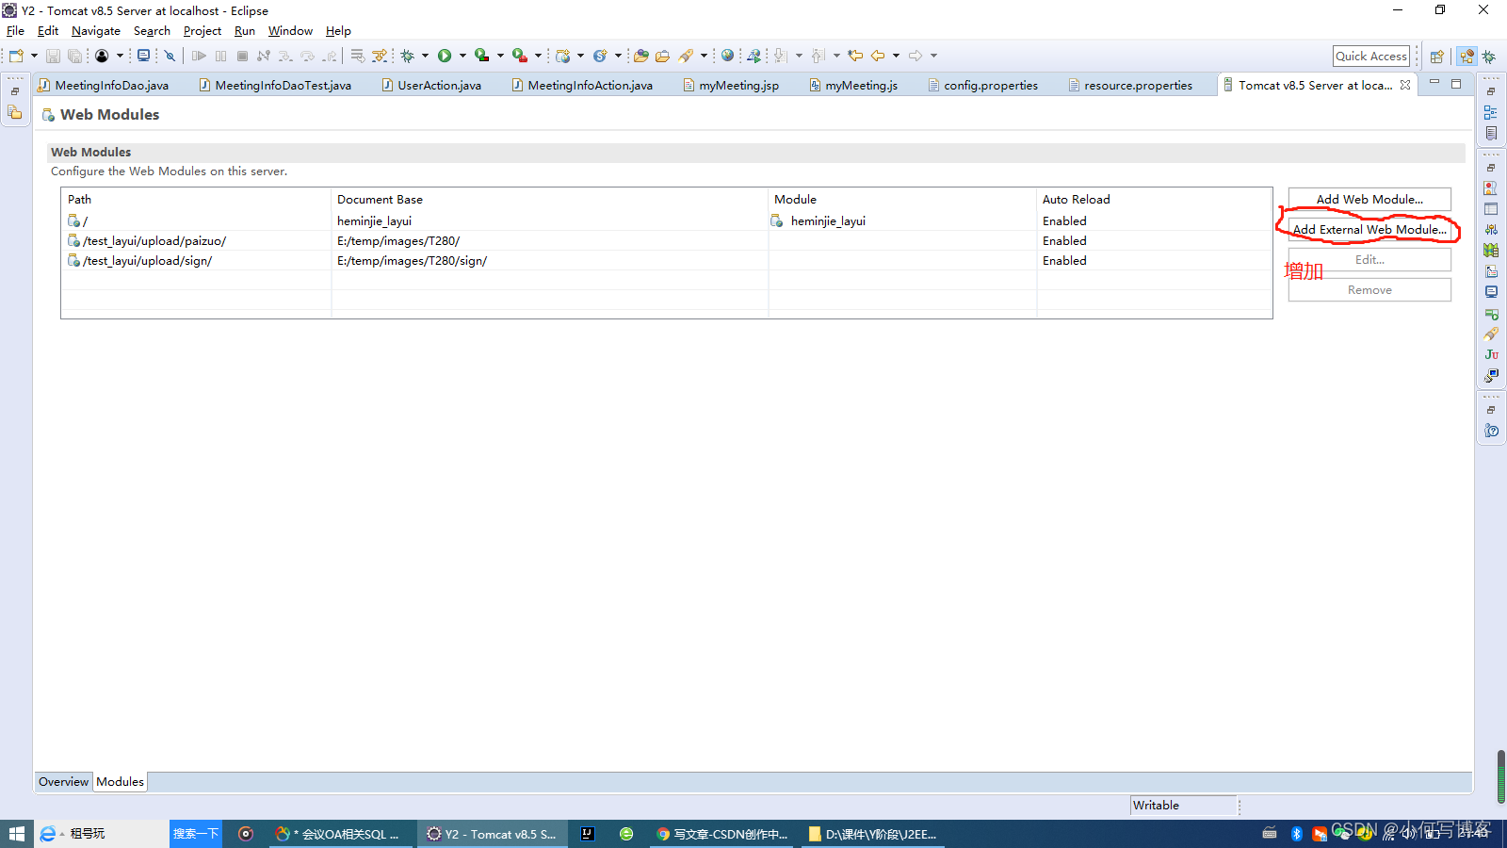1507x848 pixels.
Task: Open the 会议OA相关SQL taskbar item
Action: (340, 834)
